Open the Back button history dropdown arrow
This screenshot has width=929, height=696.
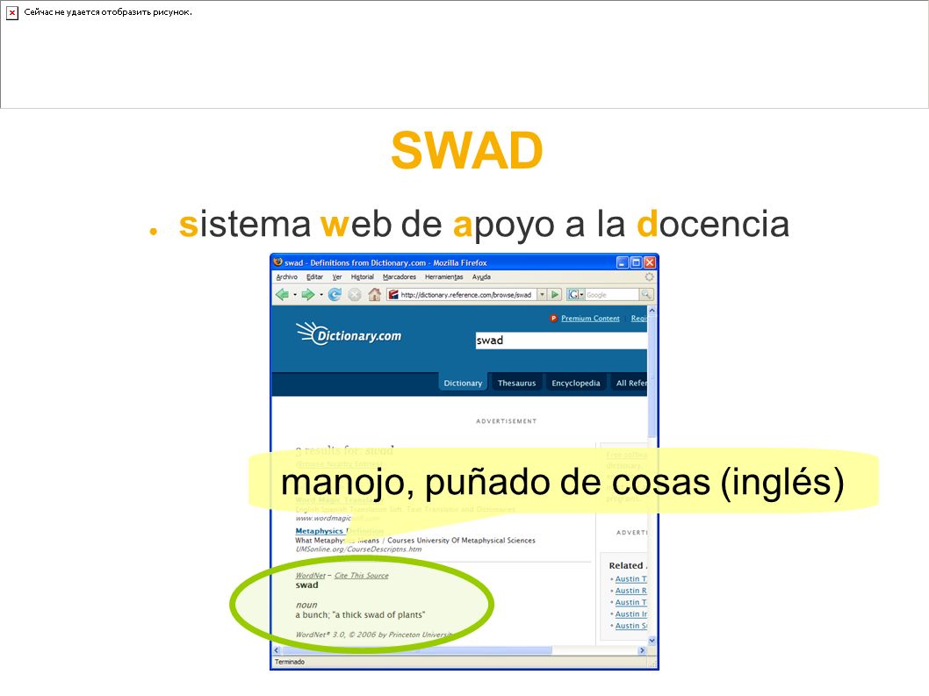coord(294,295)
